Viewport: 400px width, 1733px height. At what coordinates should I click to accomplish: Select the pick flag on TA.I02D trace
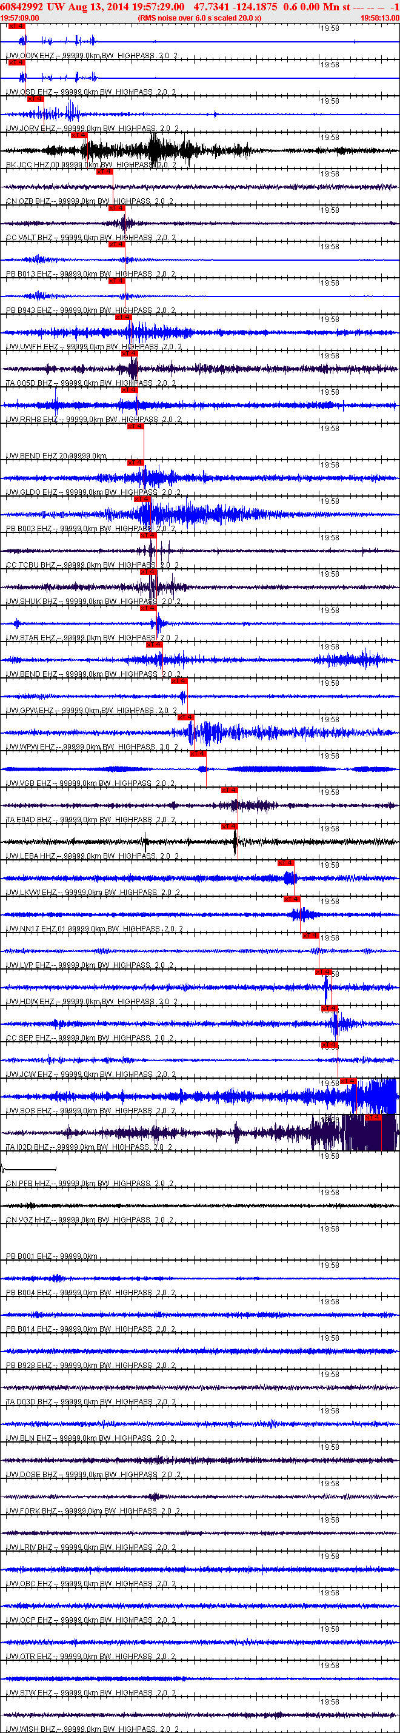click(x=373, y=1117)
